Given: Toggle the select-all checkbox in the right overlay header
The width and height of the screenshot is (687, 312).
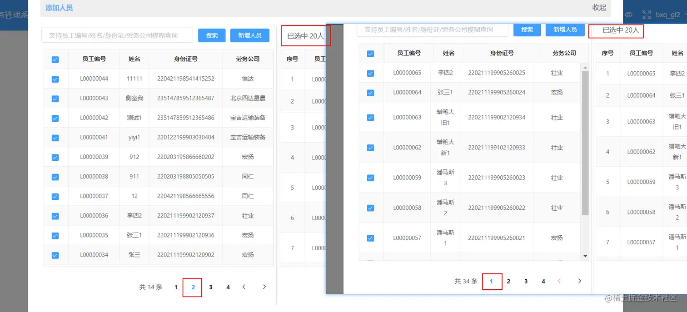Looking at the screenshot, I should click(x=370, y=54).
